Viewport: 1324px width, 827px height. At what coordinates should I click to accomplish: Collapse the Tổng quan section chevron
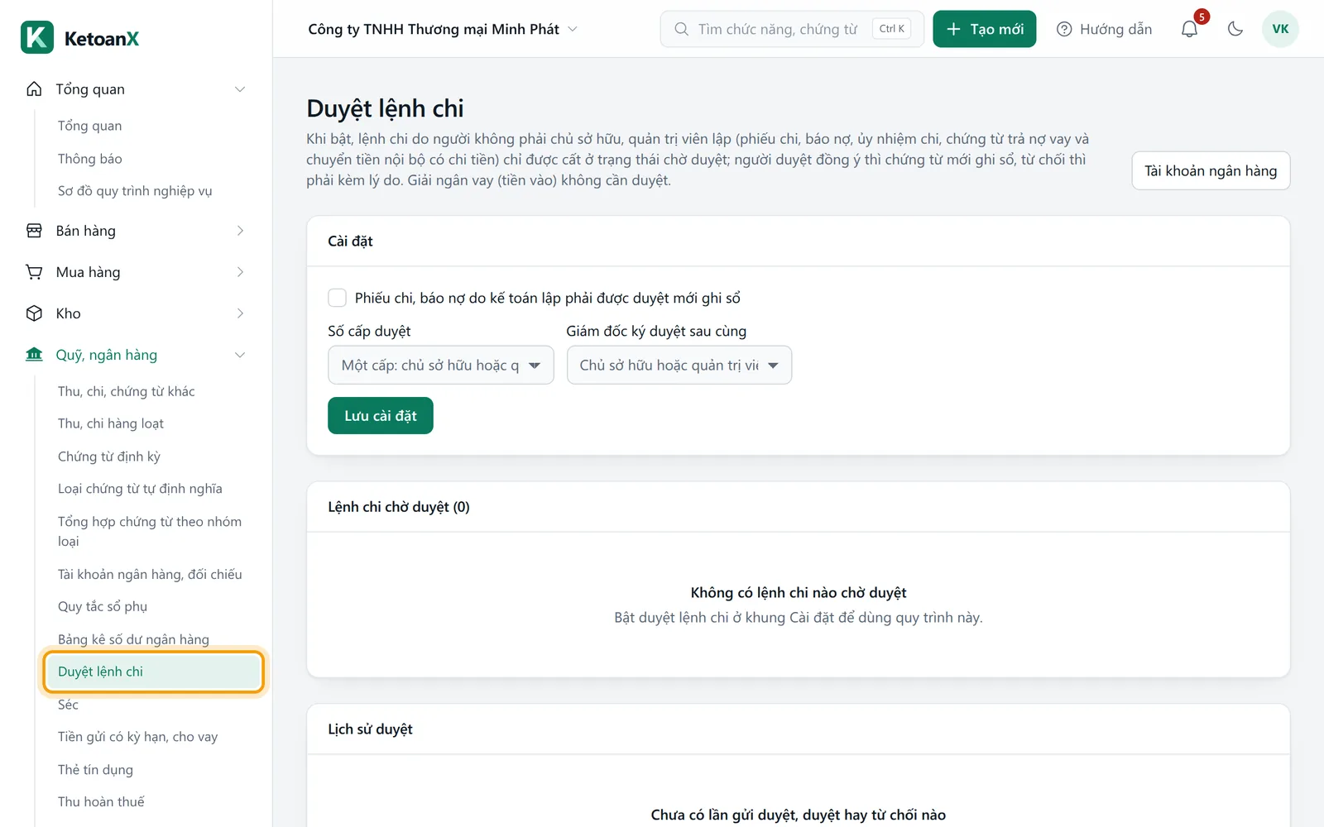coord(240,89)
